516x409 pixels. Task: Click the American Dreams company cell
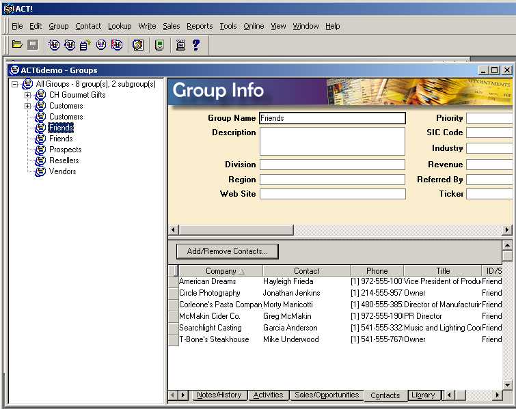221,281
